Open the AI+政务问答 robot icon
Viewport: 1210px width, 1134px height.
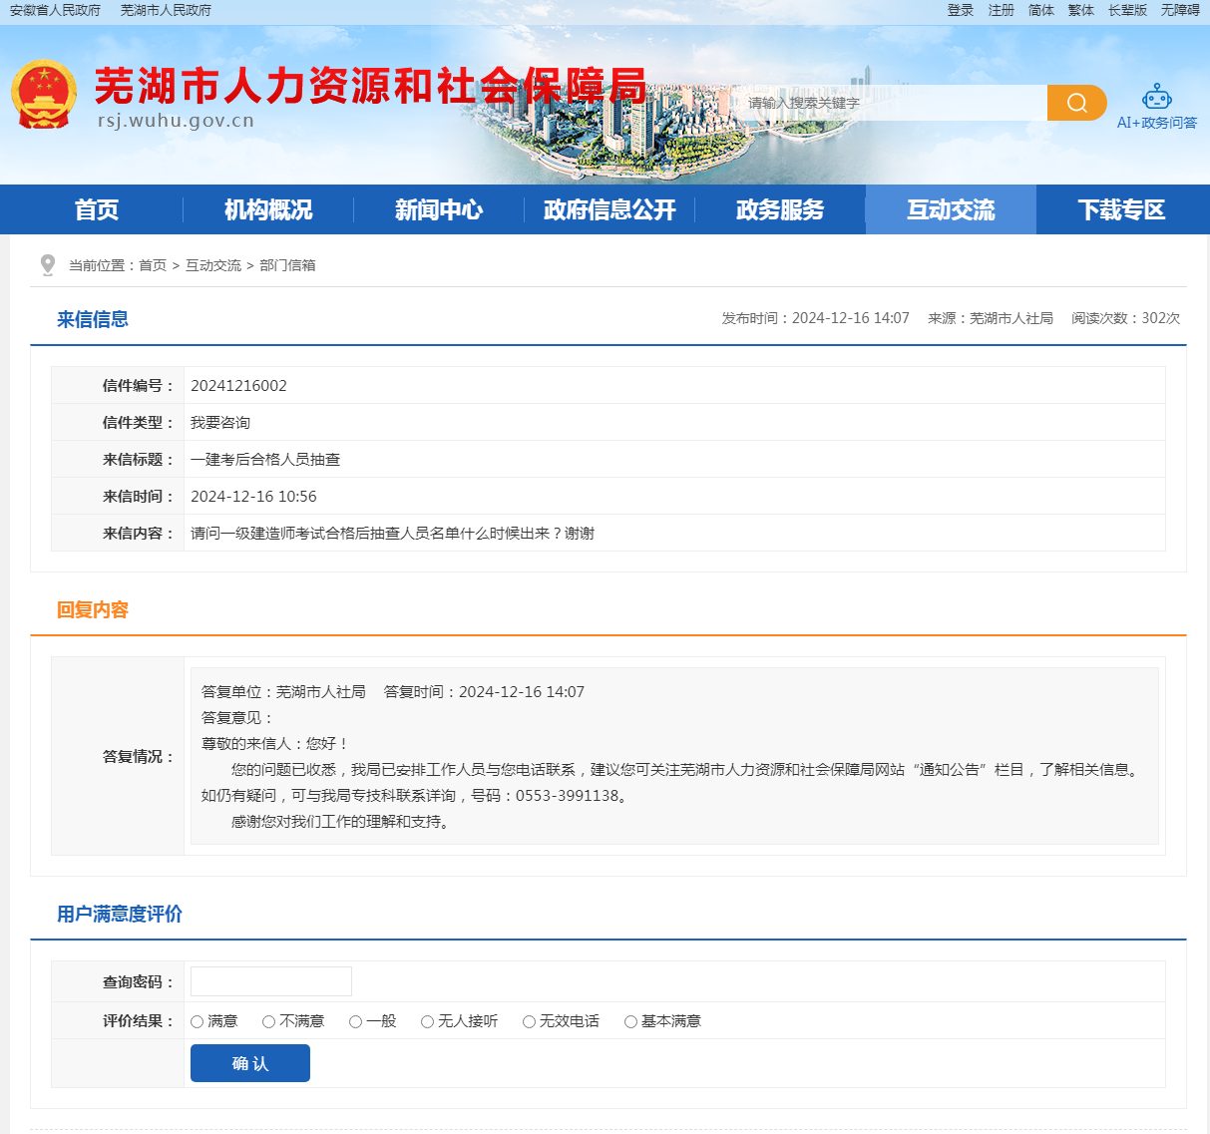click(x=1156, y=98)
